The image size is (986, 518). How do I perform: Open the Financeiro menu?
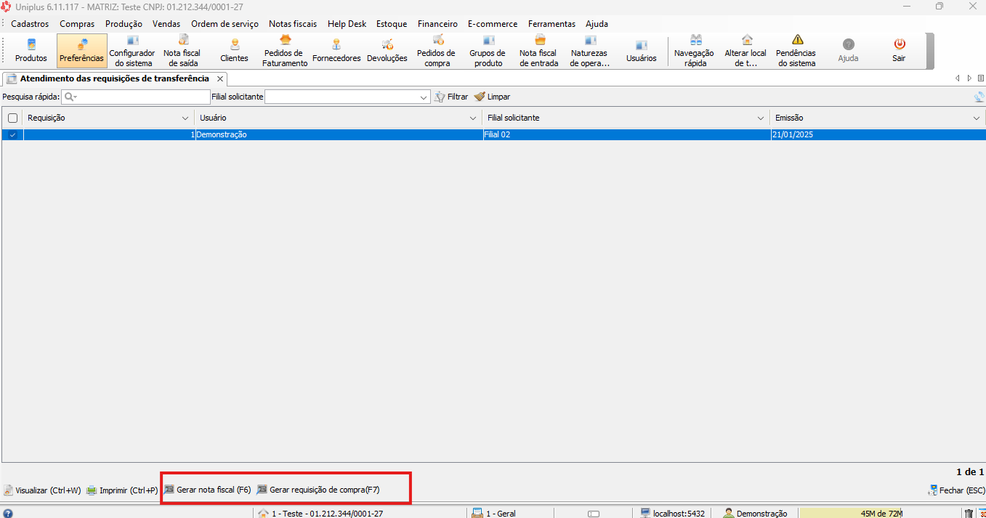click(437, 24)
